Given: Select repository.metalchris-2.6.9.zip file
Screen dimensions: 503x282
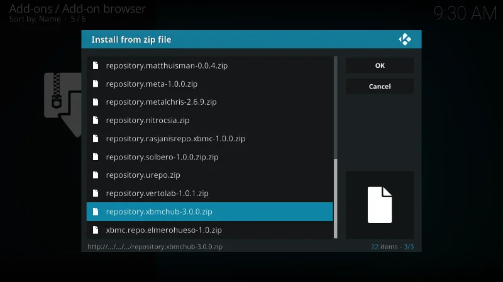Looking at the screenshot, I should click(209, 102).
